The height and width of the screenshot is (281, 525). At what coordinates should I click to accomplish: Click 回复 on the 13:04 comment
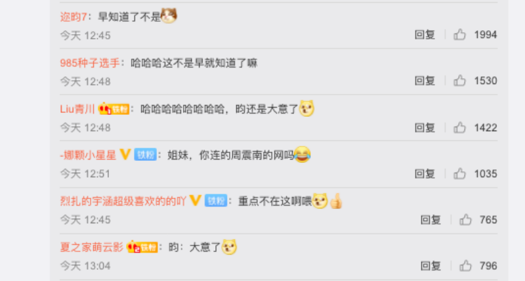pos(430,266)
